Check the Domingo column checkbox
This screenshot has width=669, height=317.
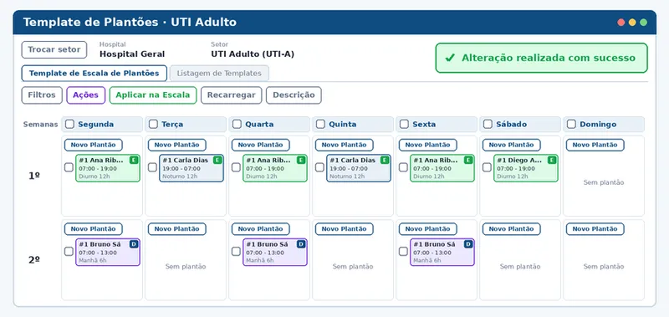(571, 124)
